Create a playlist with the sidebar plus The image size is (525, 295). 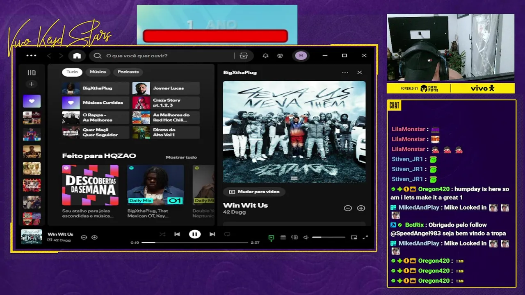[x=32, y=84]
